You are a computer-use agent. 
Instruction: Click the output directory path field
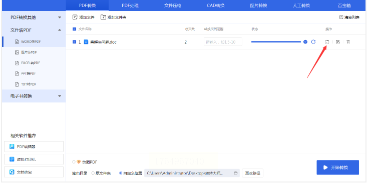[192, 173]
